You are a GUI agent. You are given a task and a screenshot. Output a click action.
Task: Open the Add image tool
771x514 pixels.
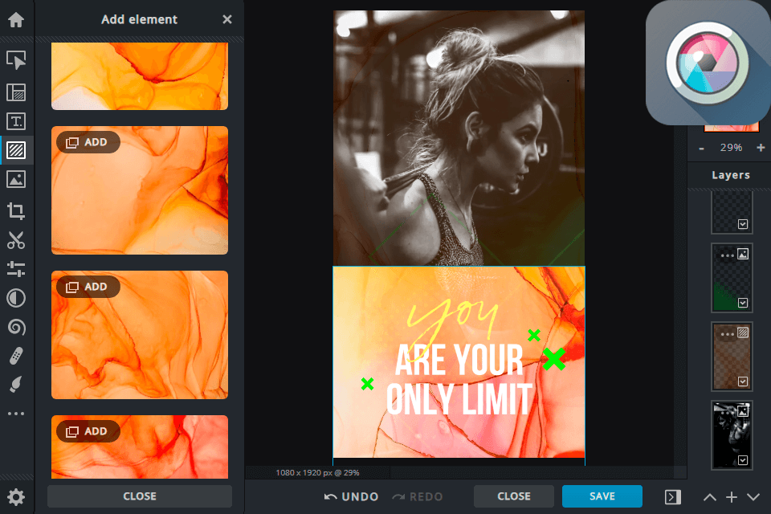pyautogui.click(x=16, y=179)
